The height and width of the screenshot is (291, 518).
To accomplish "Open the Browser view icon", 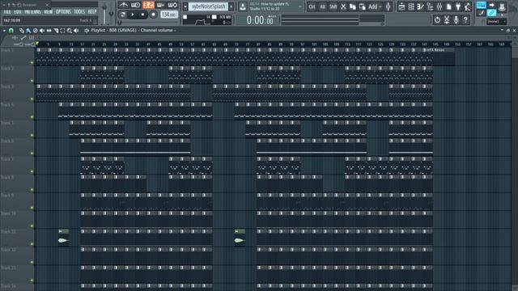I will pos(430,6).
